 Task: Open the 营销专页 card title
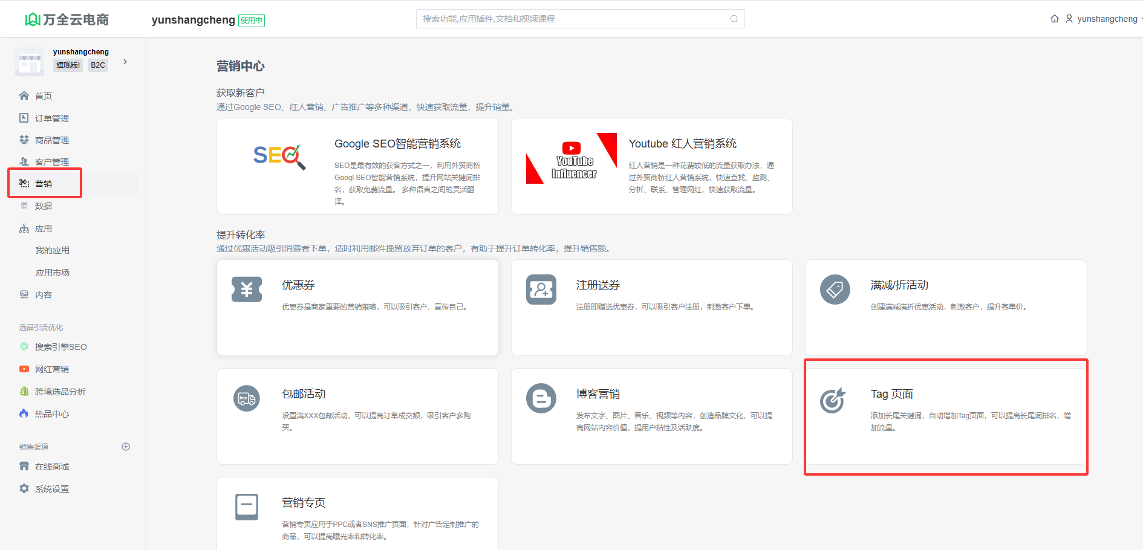pyautogui.click(x=304, y=503)
